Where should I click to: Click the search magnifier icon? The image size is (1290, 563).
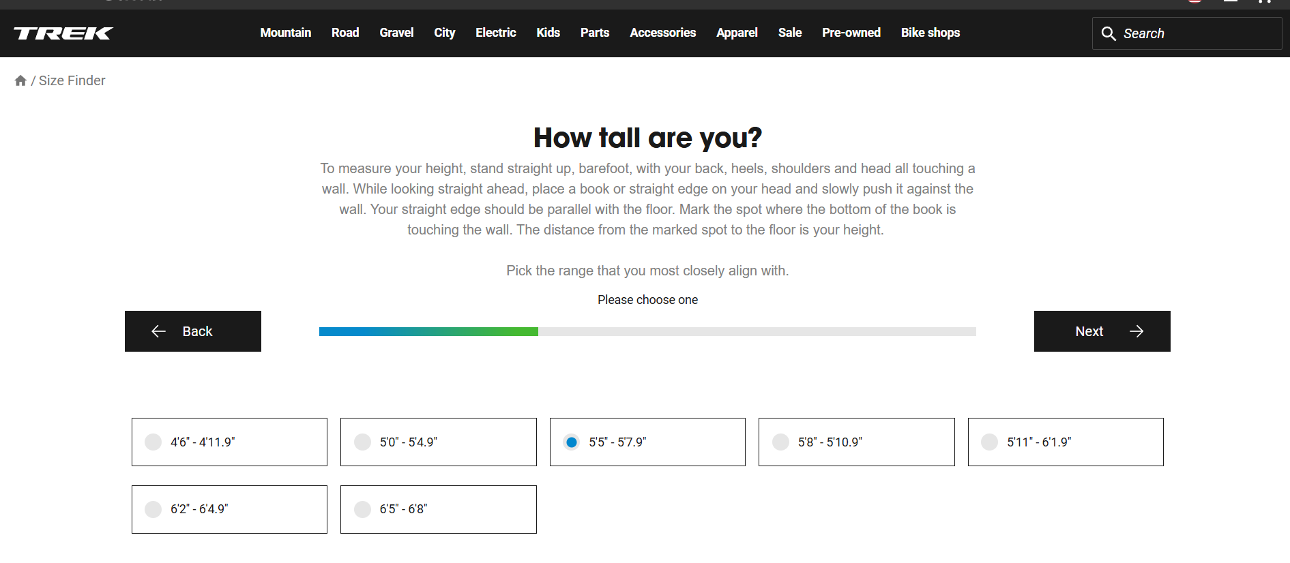pyautogui.click(x=1109, y=33)
